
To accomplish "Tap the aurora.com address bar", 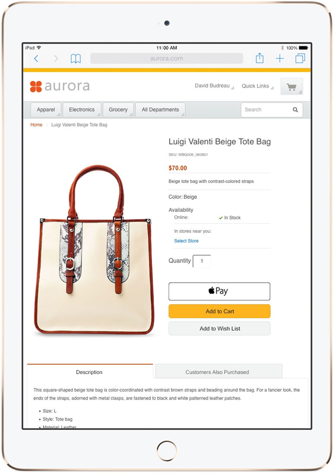I will 167,59.
